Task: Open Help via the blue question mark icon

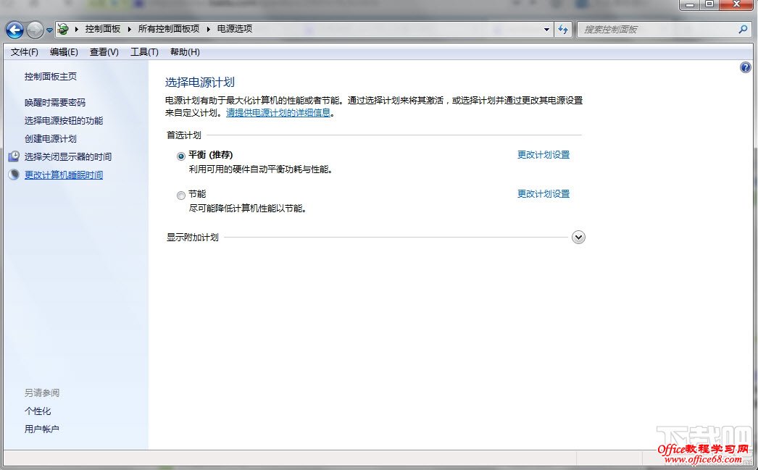Action: [745, 67]
